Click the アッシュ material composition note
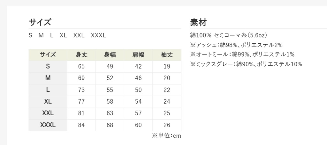 (236, 45)
